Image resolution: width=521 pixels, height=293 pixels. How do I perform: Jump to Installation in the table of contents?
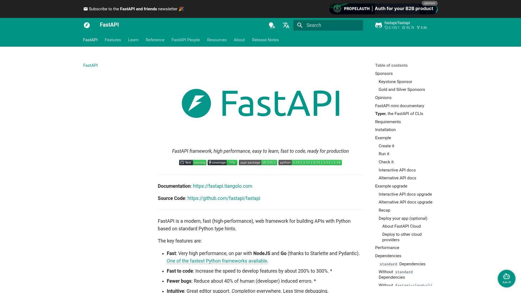[385, 130]
